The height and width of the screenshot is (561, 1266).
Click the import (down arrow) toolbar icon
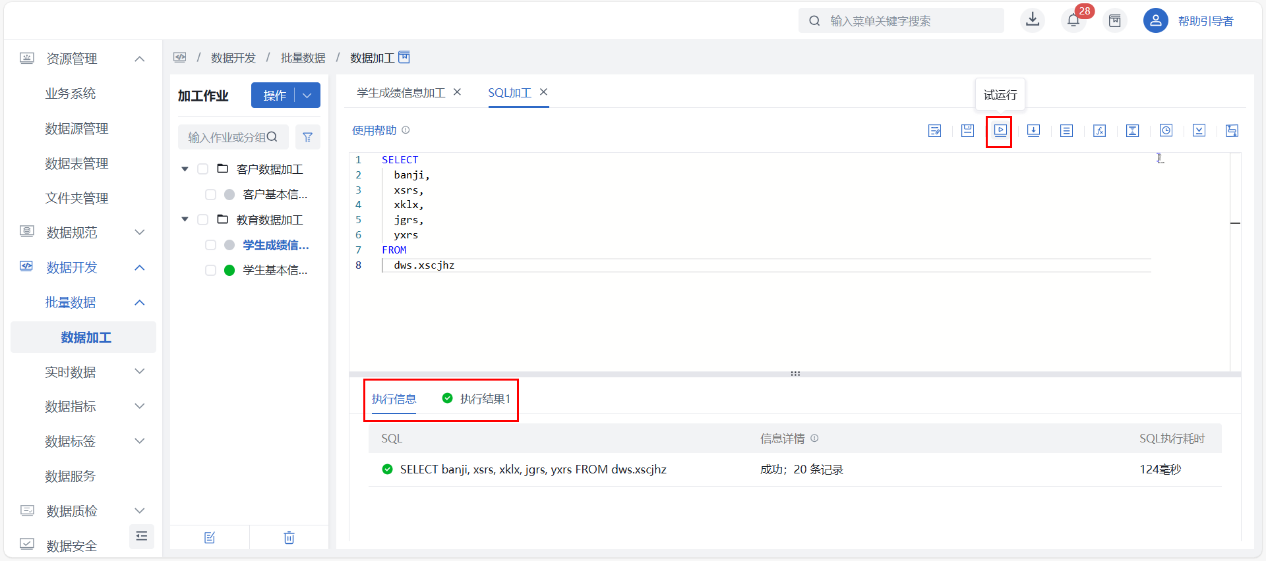coord(1033,130)
